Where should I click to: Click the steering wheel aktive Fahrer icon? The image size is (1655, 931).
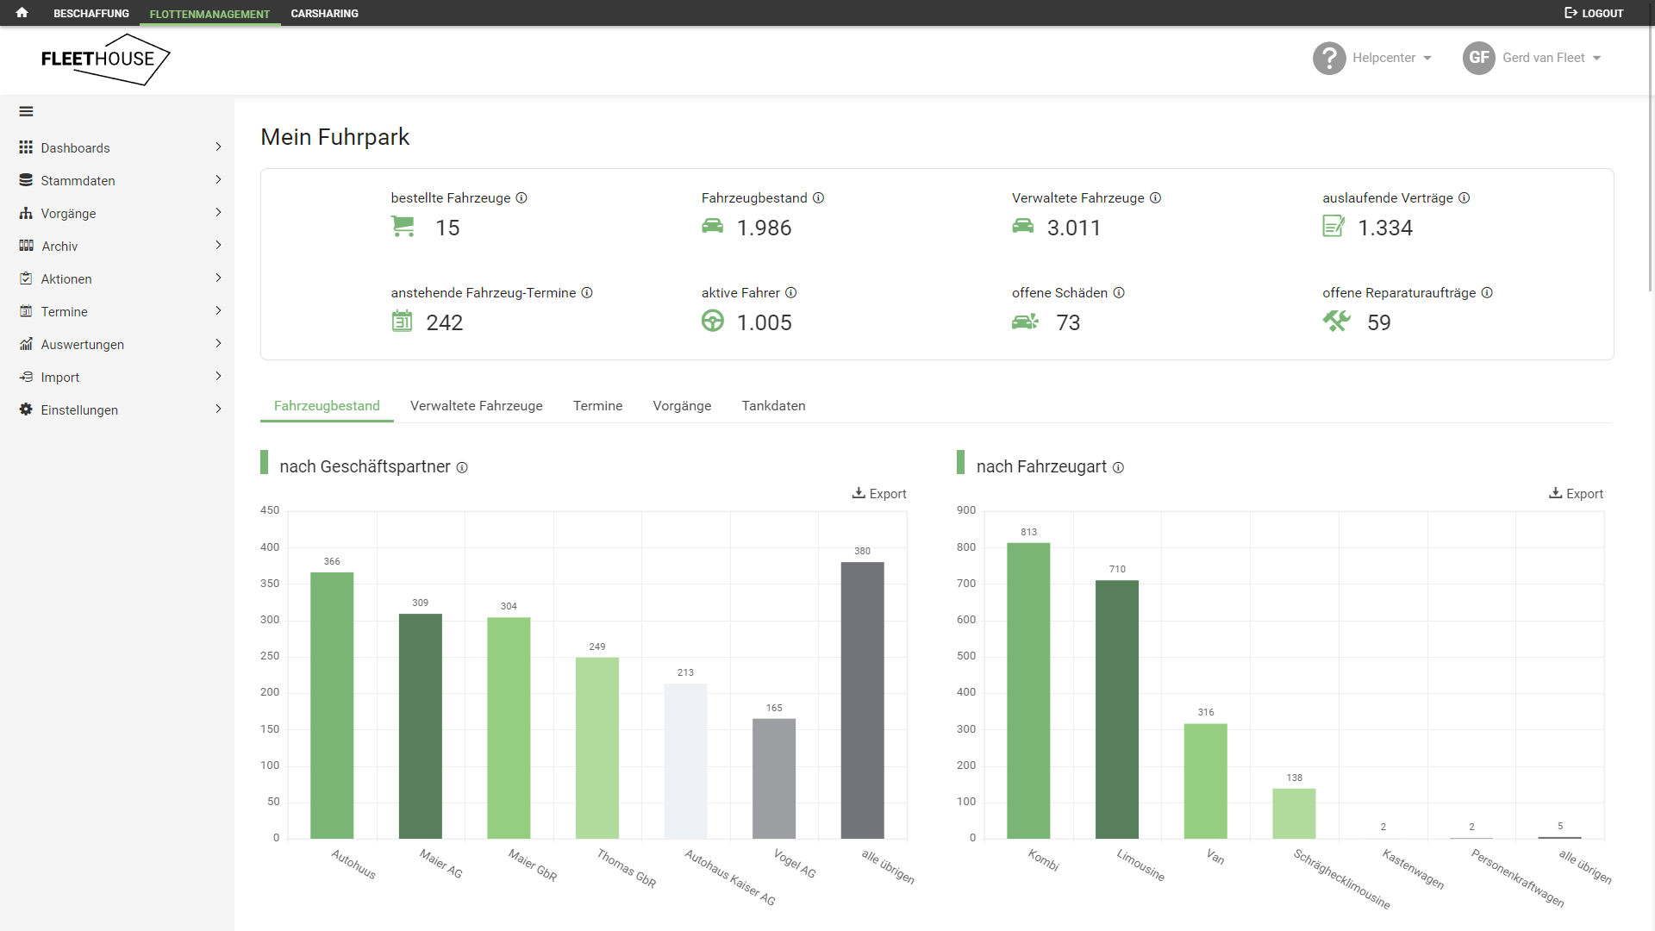pos(712,322)
